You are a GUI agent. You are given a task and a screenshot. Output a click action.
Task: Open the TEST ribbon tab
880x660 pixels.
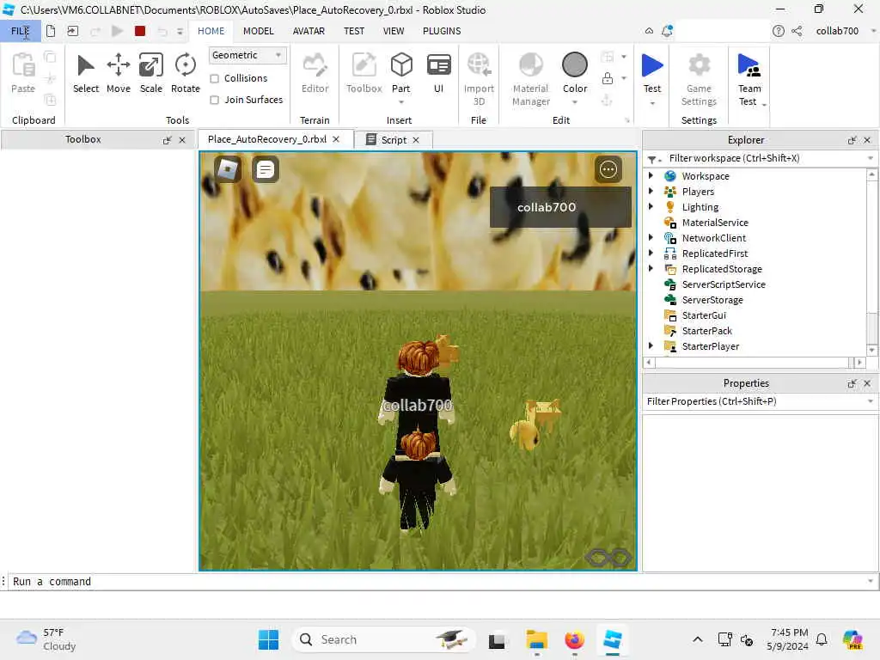[x=353, y=31]
